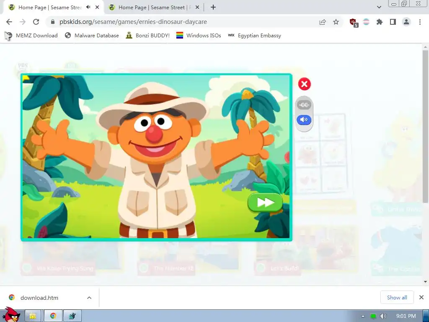Close the second Sesame Street tab
The image size is (429, 322).
[x=197, y=8]
